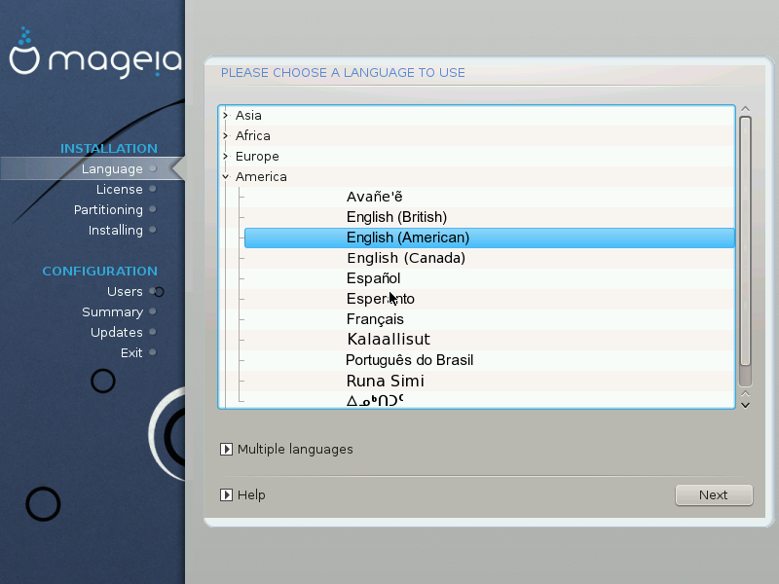
Task: Click the Mageia logo
Action: [95, 53]
